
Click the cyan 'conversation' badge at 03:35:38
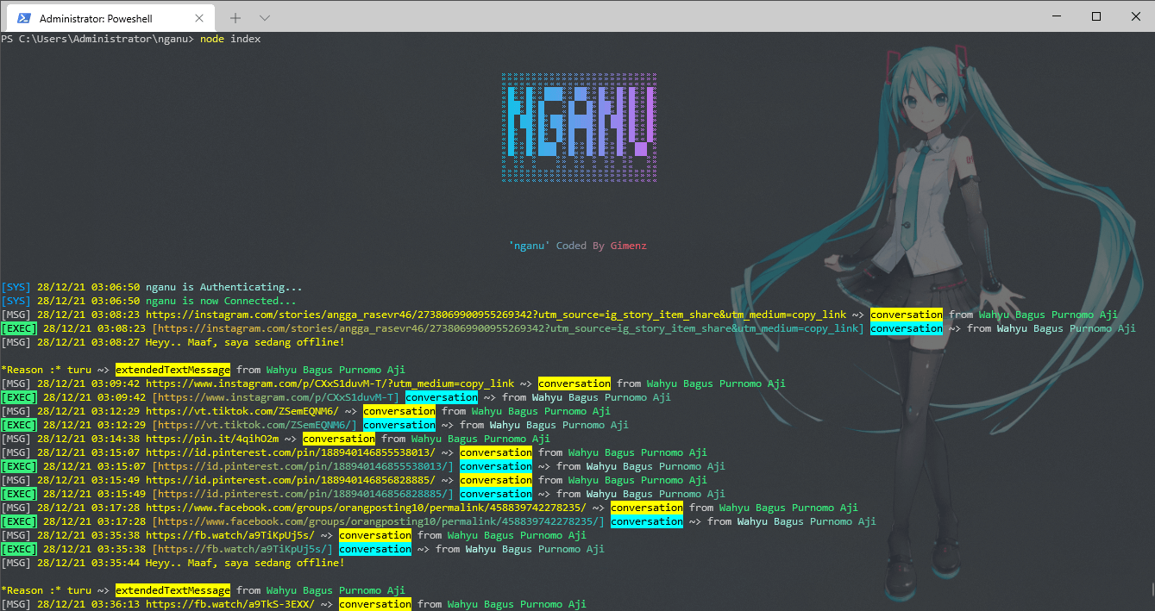(375, 549)
